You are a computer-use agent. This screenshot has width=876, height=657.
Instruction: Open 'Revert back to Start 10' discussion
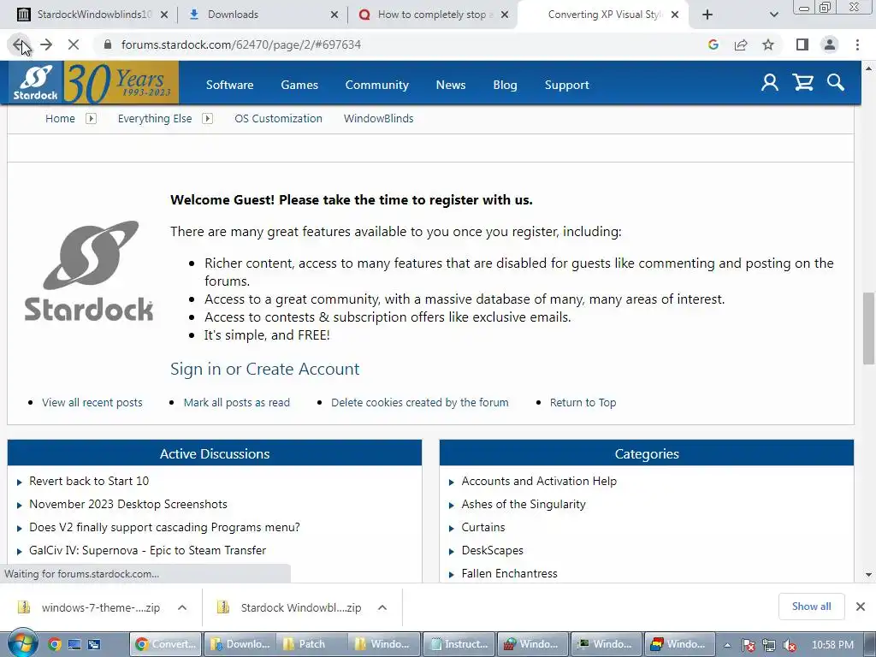89,481
